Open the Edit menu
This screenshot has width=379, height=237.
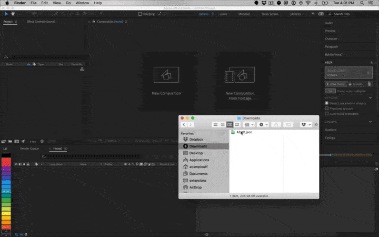click(x=44, y=3)
